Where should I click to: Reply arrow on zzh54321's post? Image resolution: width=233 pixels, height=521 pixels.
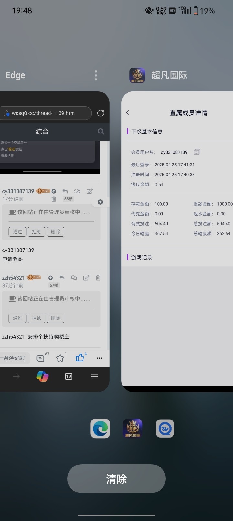[62, 278]
